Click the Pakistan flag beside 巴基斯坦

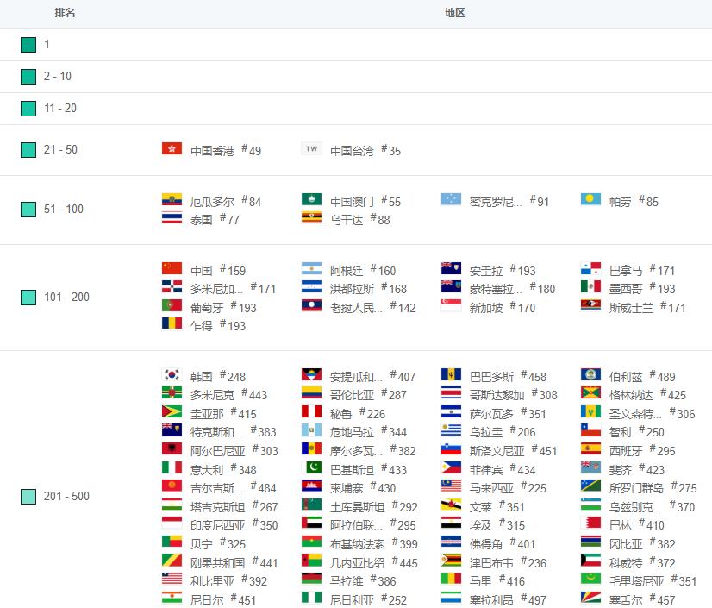[311, 467]
